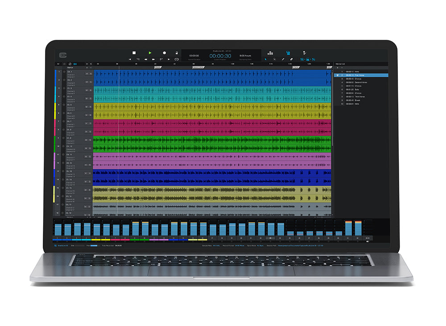Mute track Ch. 1
The image size is (446, 326).
point(87,73)
